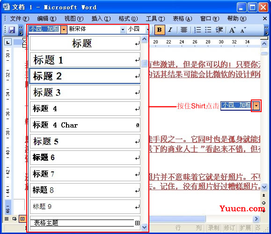Apply bulleted list formatting

[208, 30]
